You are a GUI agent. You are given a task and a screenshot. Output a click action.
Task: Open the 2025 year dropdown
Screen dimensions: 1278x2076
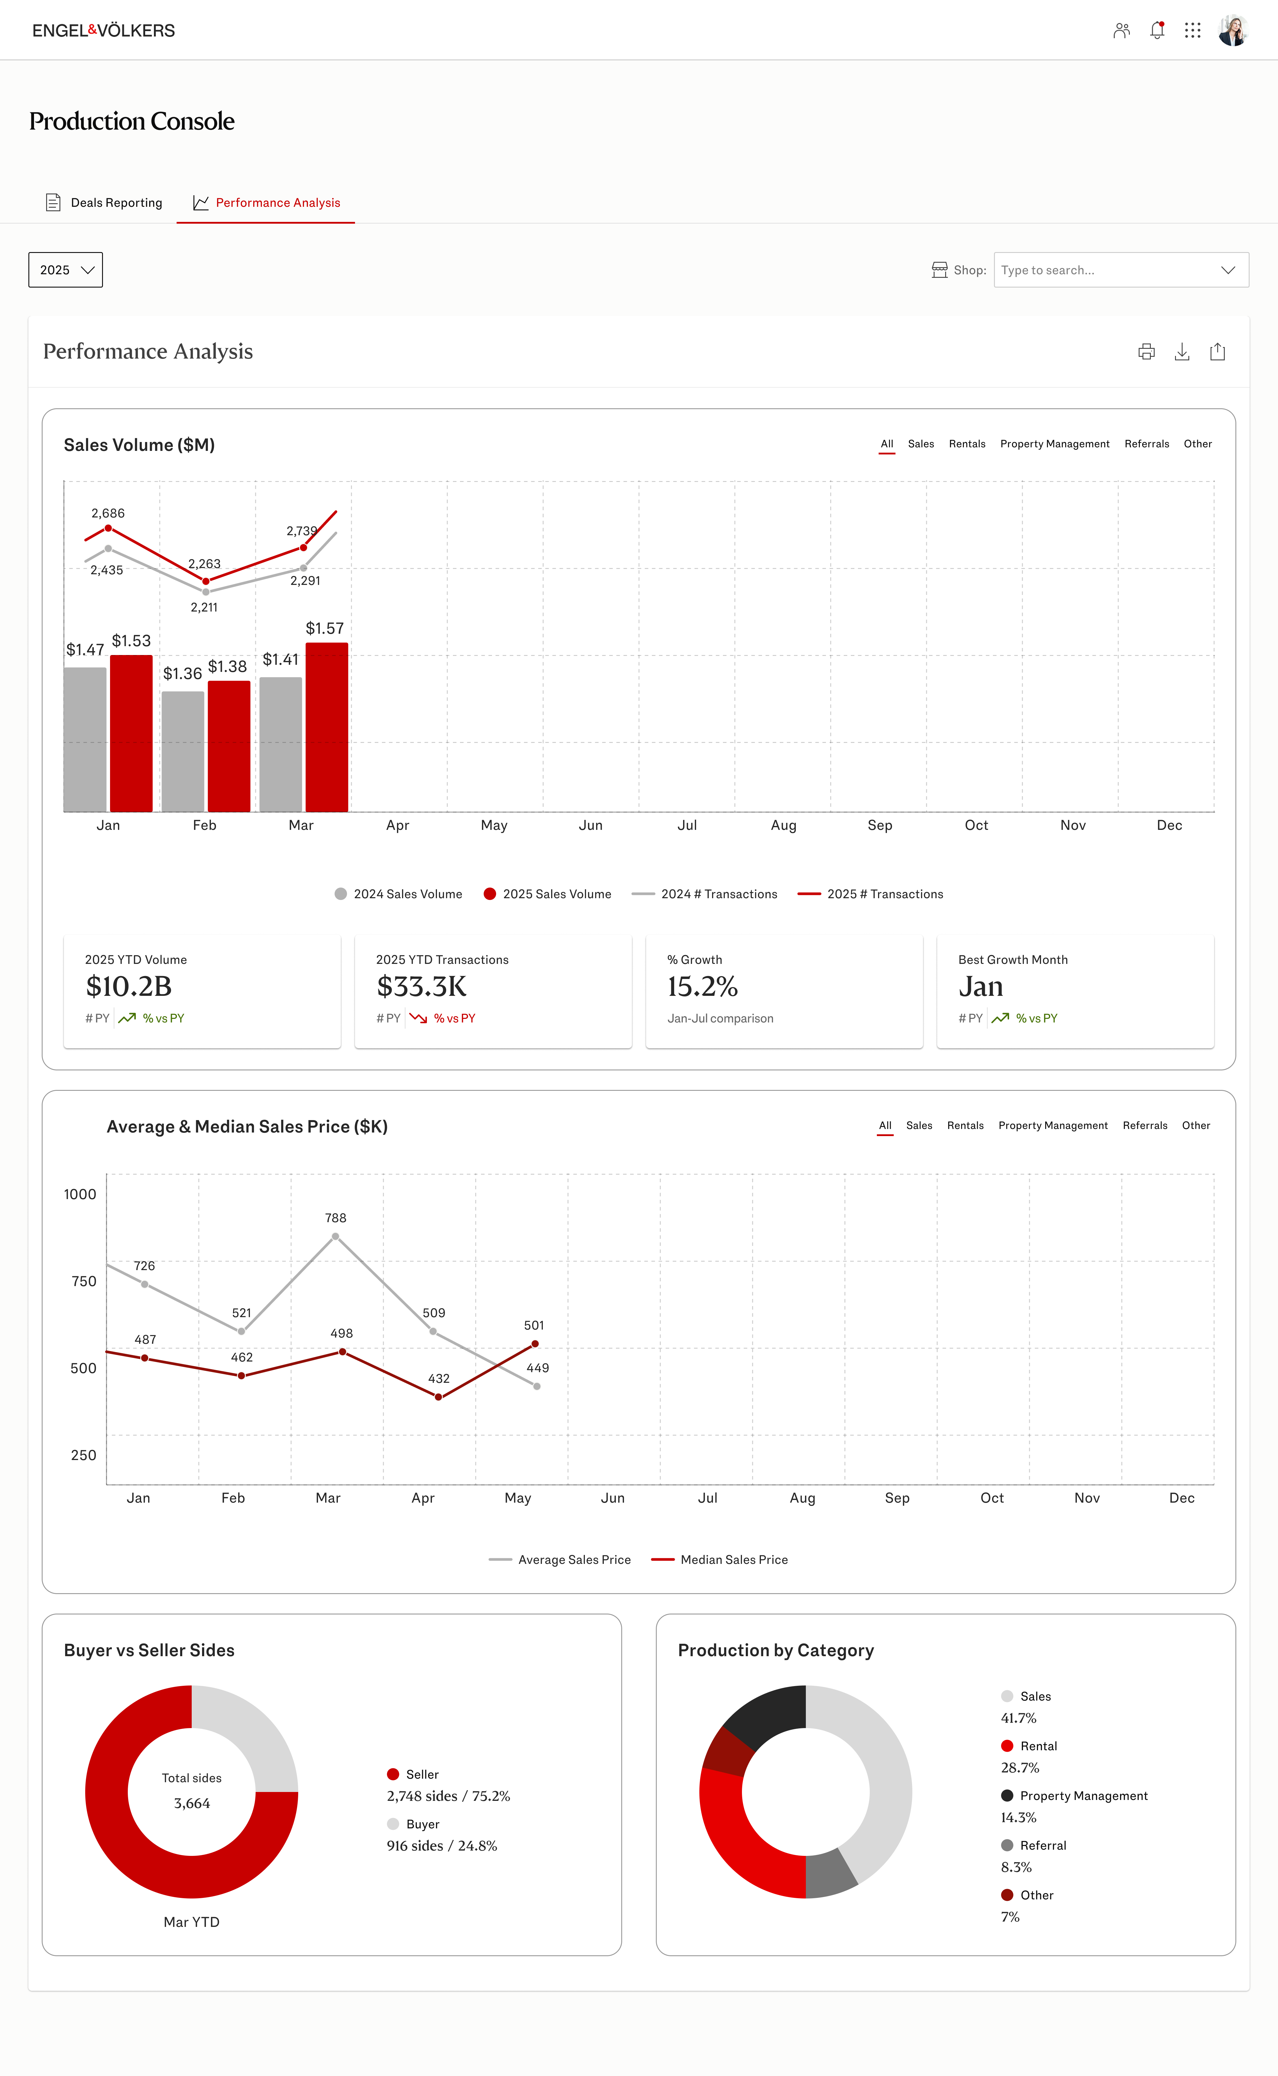pos(66,270)
